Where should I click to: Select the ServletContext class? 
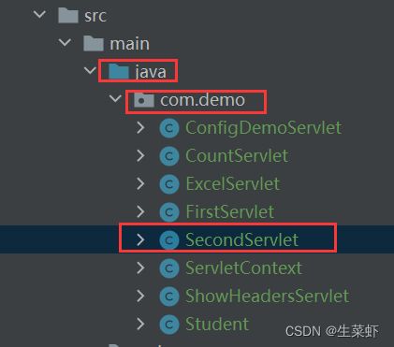[x=243, y=268]
